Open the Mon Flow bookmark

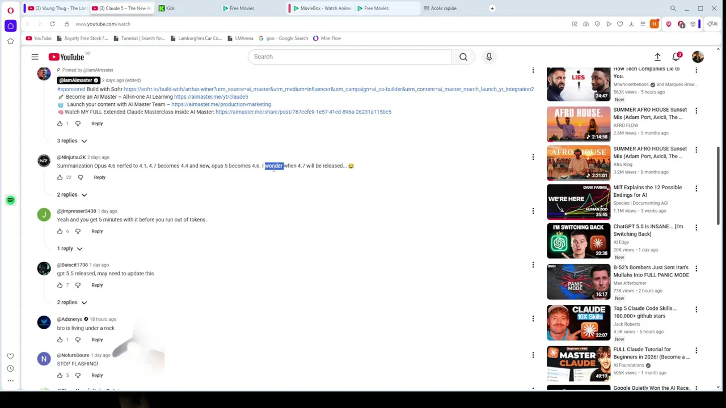coord(327,38)
